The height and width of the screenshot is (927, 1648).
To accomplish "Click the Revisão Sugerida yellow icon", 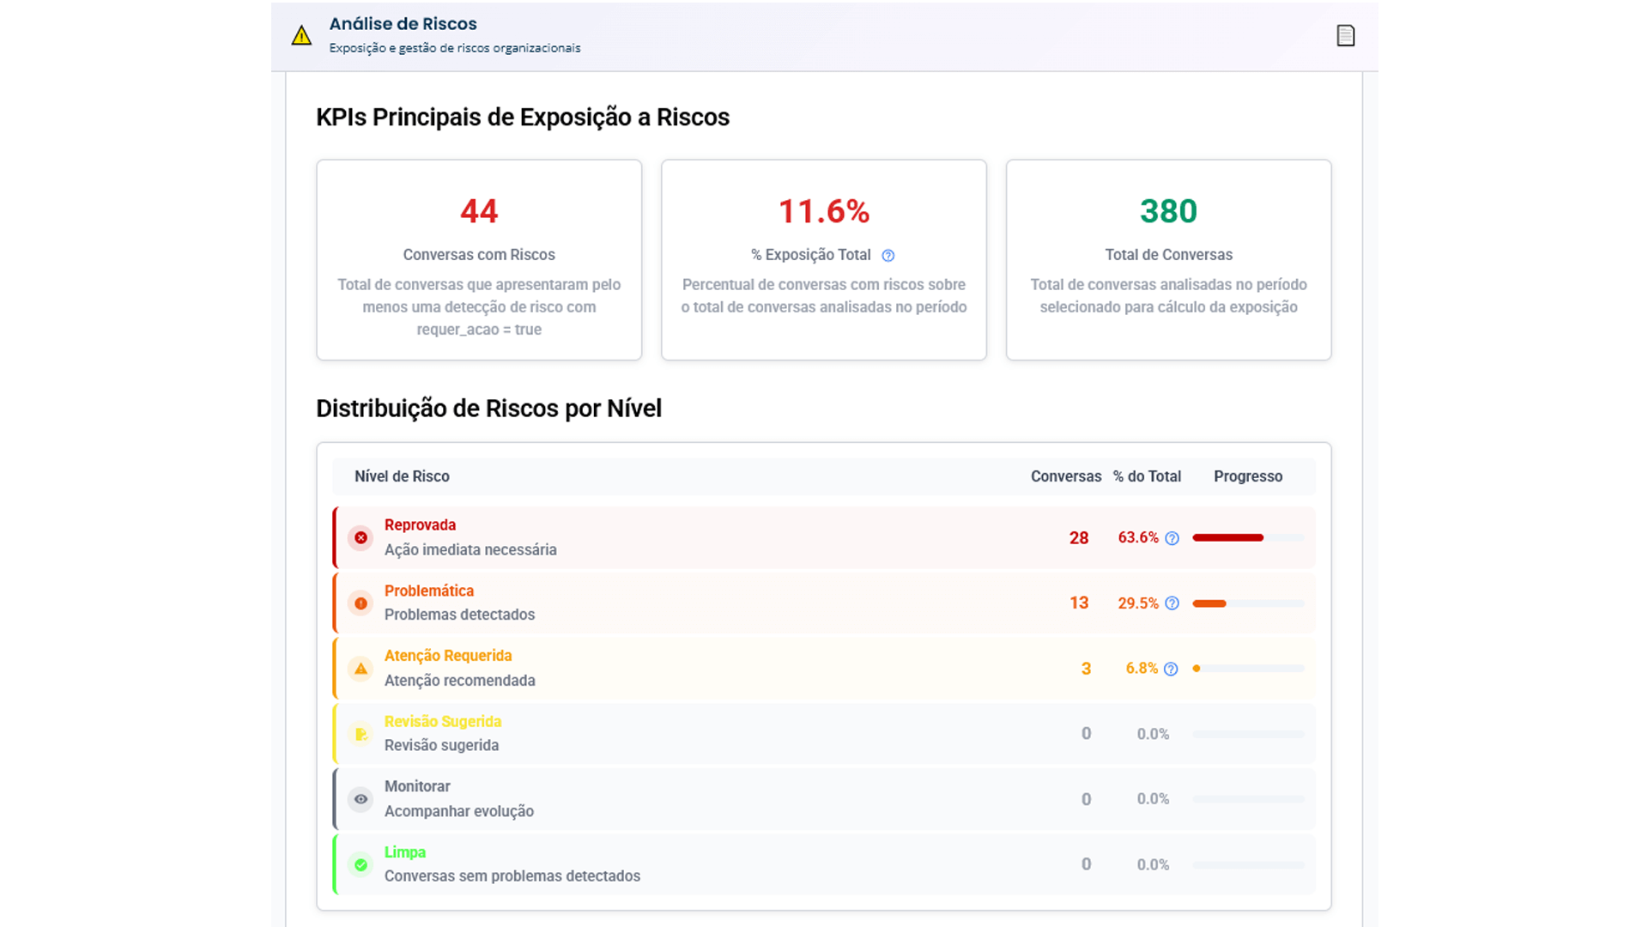I will pyautogui.click(x=360, y=734).
